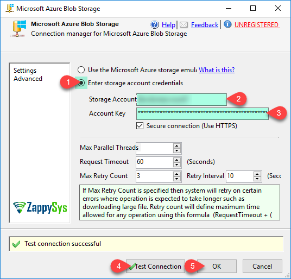
Task: Toggle Secure connection (Use HTTPS) checkbox
Action: pyautogui.click(x=140, y=126)
